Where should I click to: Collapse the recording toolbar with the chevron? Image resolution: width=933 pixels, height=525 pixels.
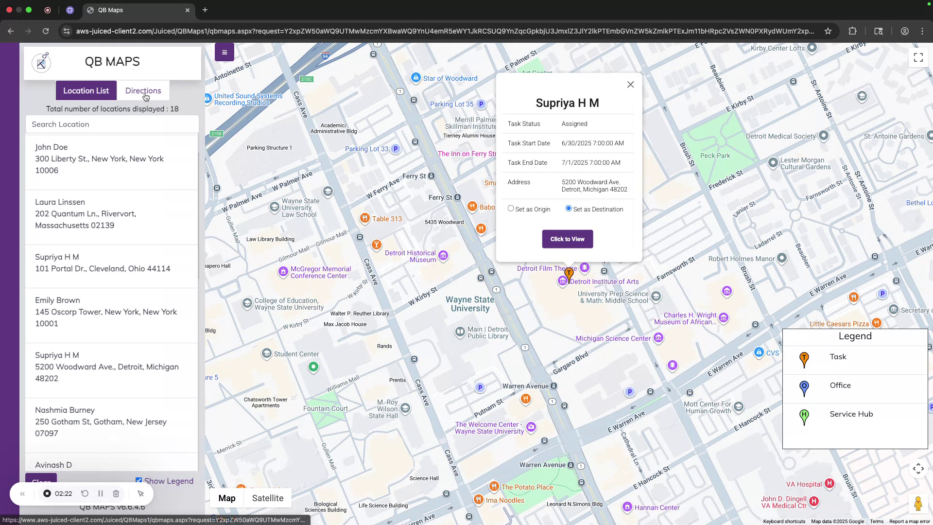click(22, 493)
